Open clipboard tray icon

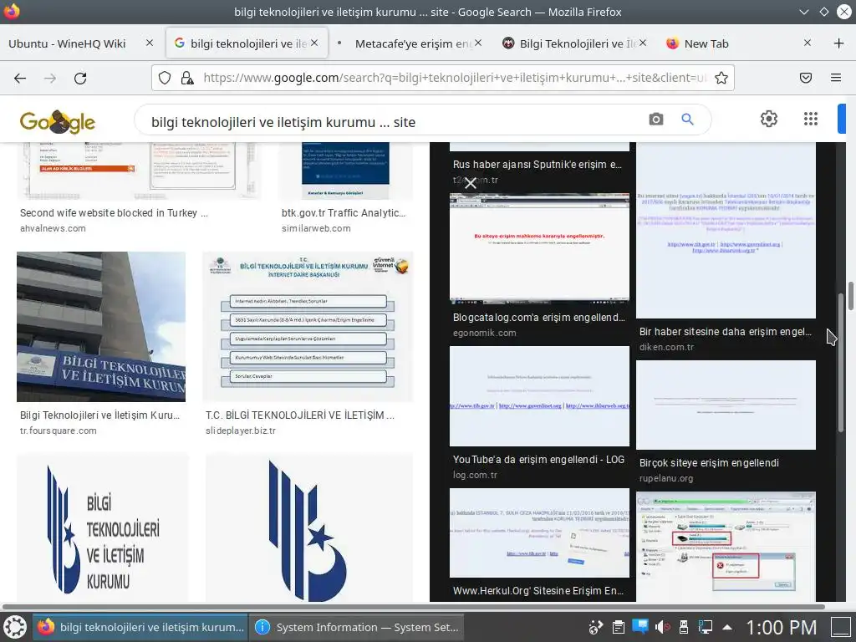(618, 627)
